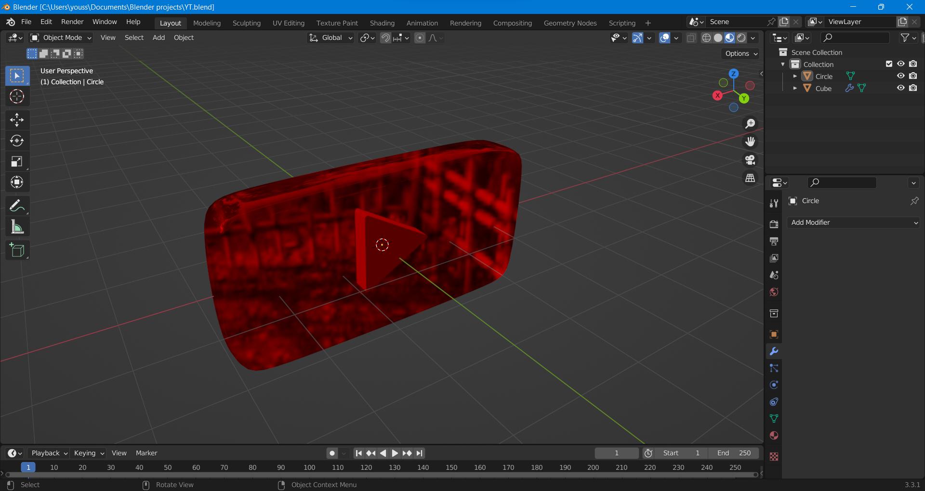Viewport: 925px width, 491px height.
Task: Select the Measure tool
Action: (x=17, y=227)
